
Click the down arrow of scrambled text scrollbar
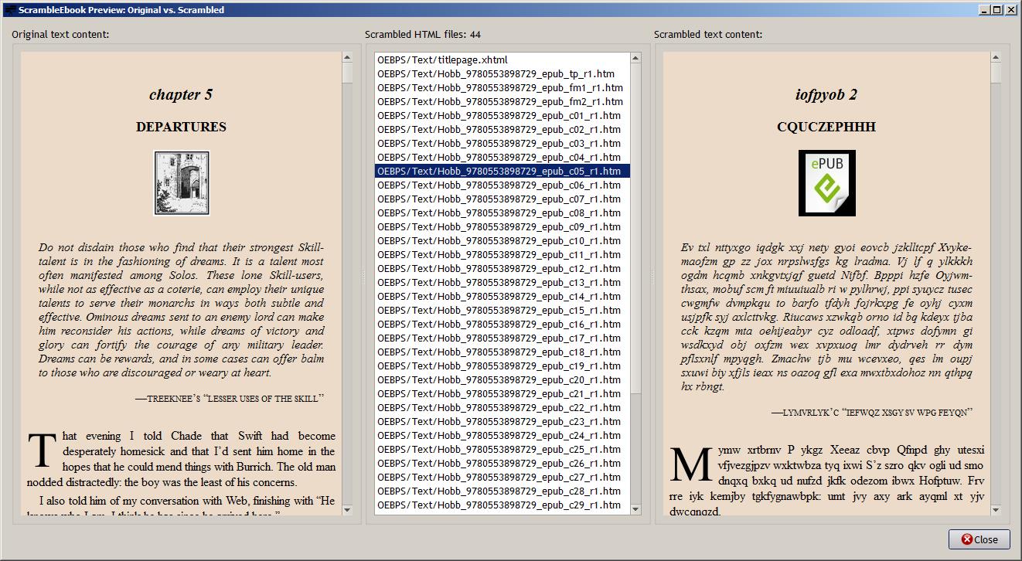point(995,509)
